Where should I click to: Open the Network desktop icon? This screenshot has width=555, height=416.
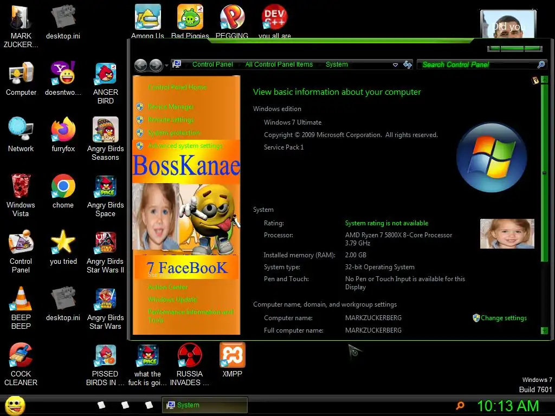(21, 135)
